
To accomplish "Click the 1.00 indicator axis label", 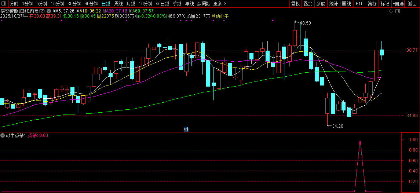I will coord(413,140).
